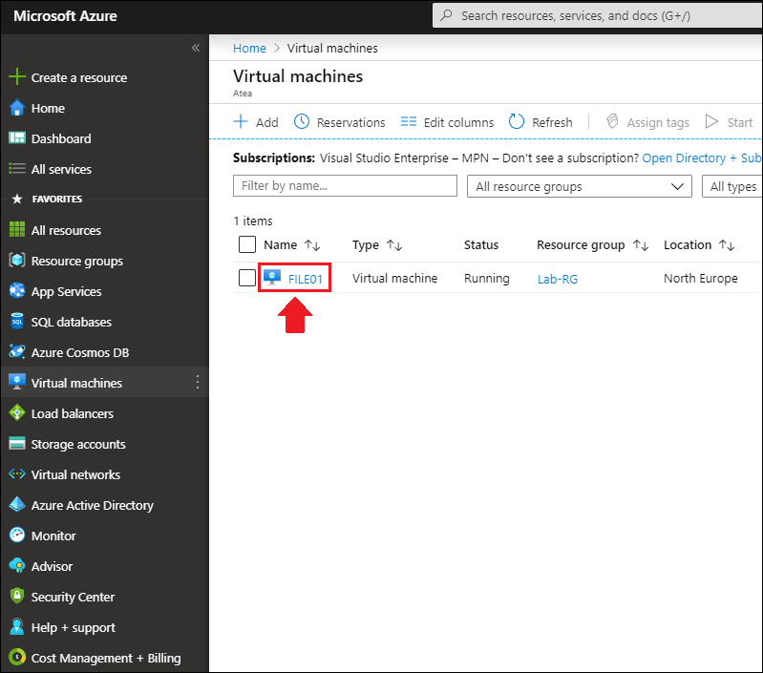Click the All resources grid icon

point(17,229)
